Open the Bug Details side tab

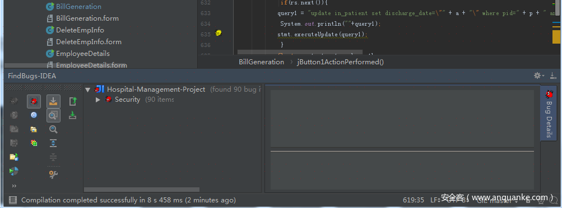(549, 114)
